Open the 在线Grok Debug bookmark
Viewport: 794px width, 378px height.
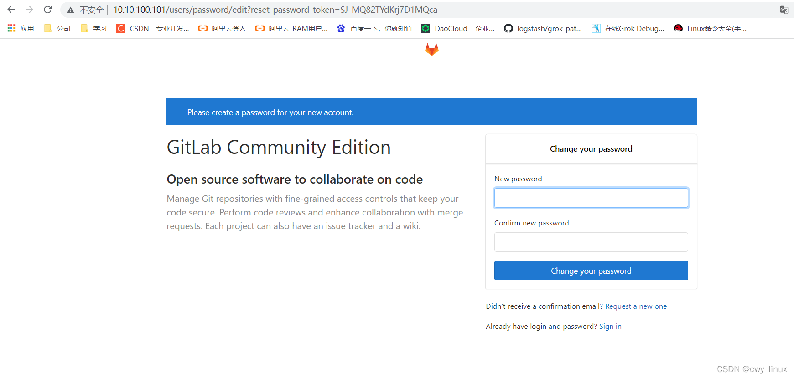(628, 28)
